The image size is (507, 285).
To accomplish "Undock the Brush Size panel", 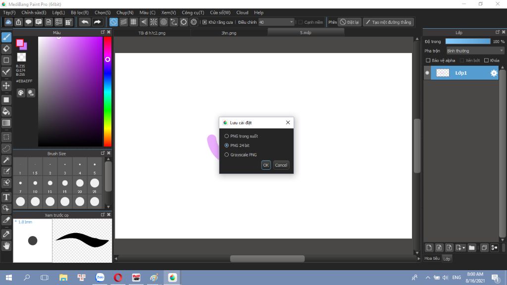I will point(103,153).
